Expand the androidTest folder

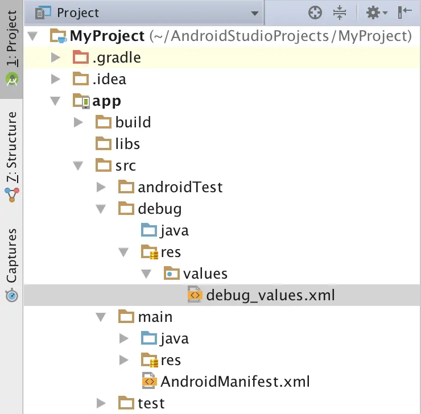tap(101, 187)
